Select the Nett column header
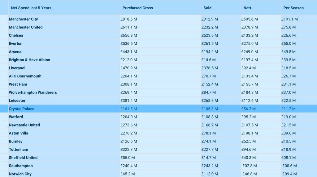The width and height of the screenshot is (317, 177). [247, 8]
